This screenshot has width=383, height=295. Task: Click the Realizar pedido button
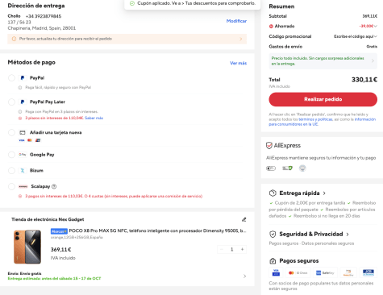point(323,99)
